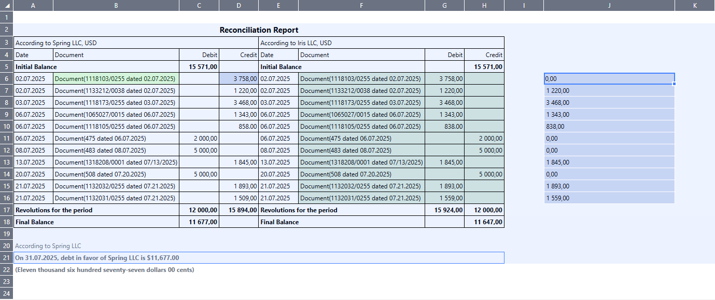The width and height of the screenshot is (715, 300).
Task: Select Spring 'Credit' column heading in row 4
Action: [x=239, y=54]
